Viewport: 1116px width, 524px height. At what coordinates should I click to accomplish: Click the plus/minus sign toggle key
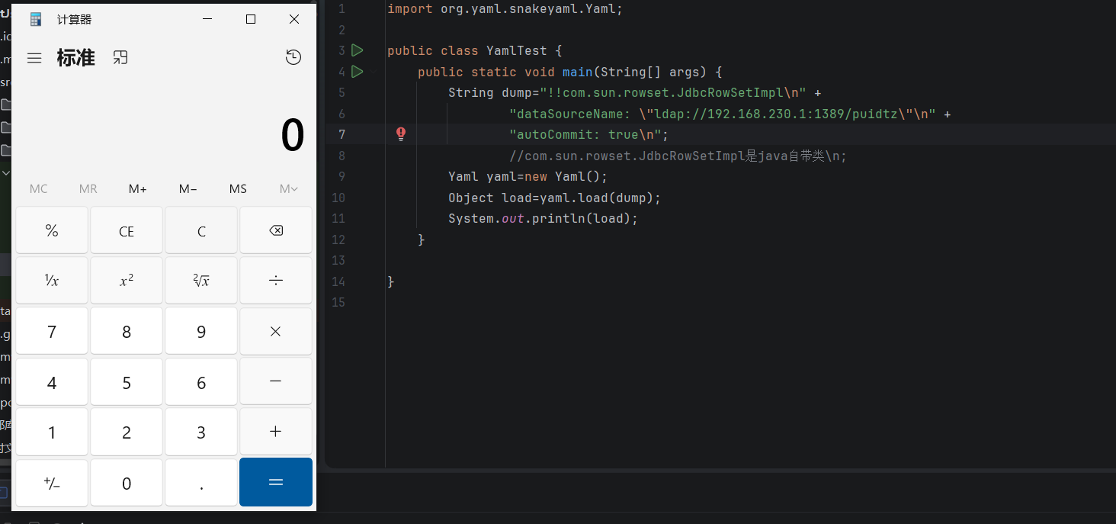tap(52, 482)
